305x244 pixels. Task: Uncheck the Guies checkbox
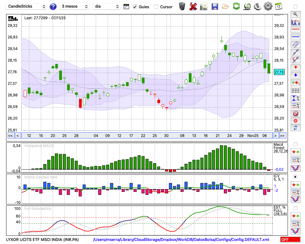click(135, 7)
